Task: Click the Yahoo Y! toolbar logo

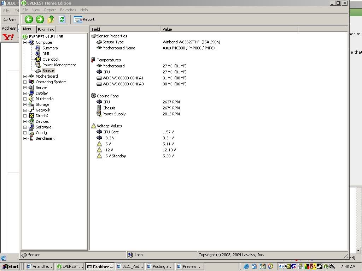Action: pyautogui.click(x=8, y=37)
